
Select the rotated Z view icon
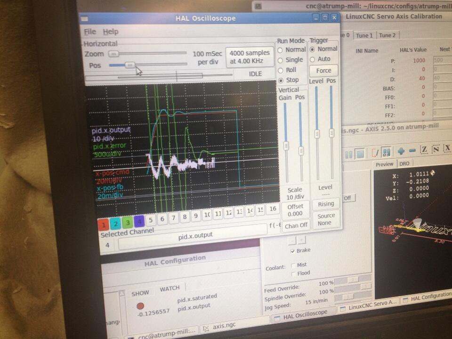point(436,149)
